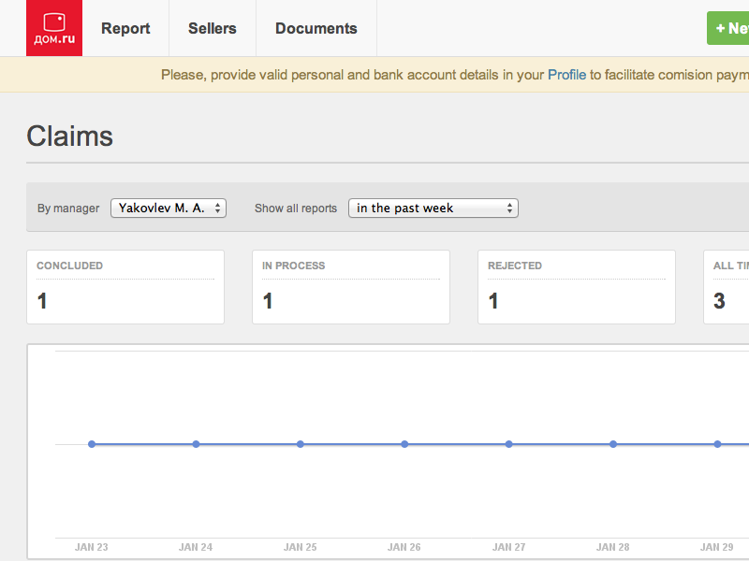Click the chart data point for Jan 27
Screen dimensions: 749x561
pos(508,444)
